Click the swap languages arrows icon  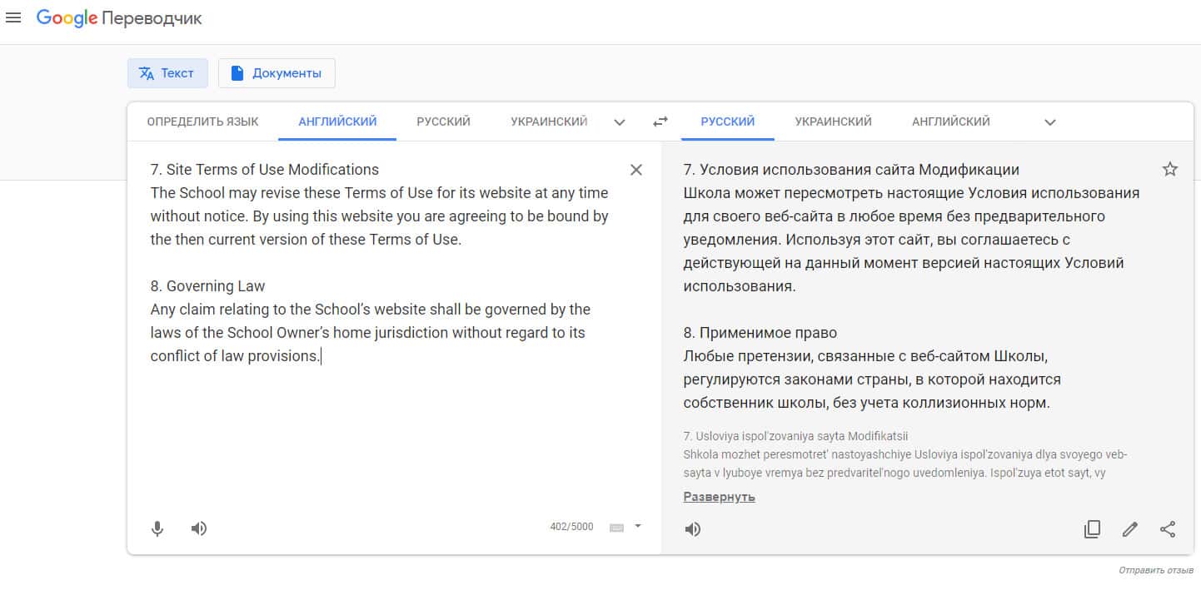point(660,121)
